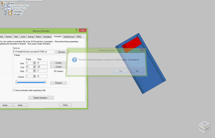This screenshot has width=215, height=138.
Task: Click the Start frame number field
Action: (x=30, y=63)
